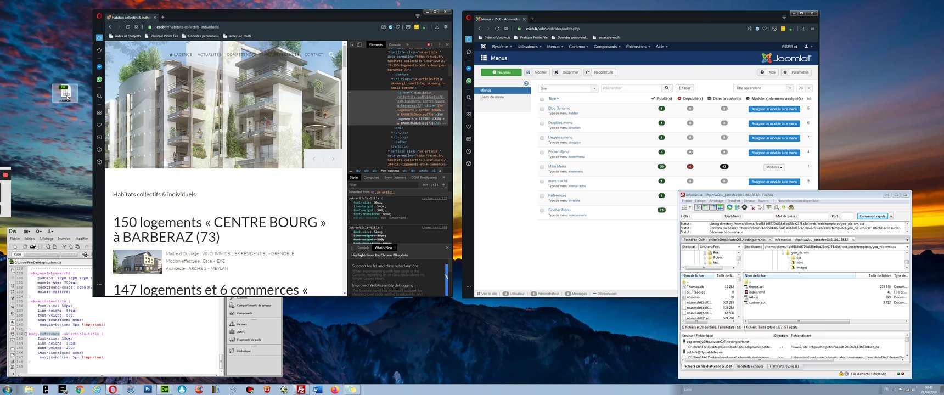This screenshot has height=395, width=944.
Task: Open Opera browser from the taskbar
Action: 113,389
